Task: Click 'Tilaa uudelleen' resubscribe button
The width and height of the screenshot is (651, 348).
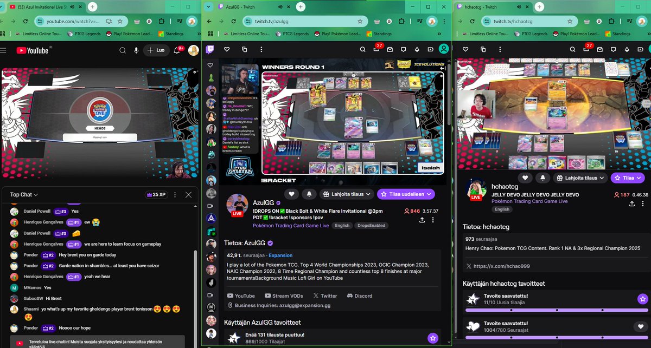Action: coord(406,194)
